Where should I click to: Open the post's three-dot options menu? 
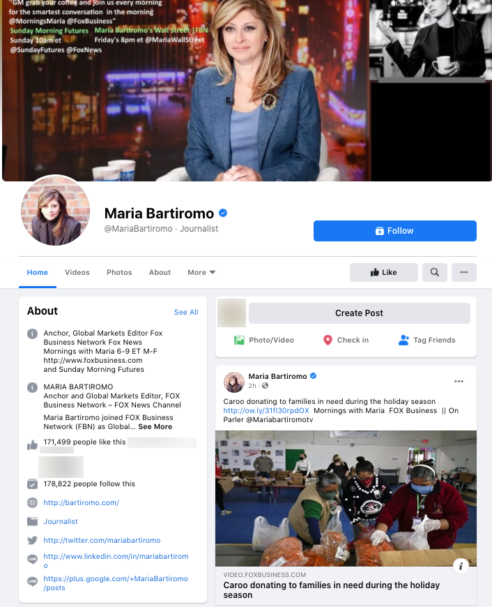coord(459,382)
